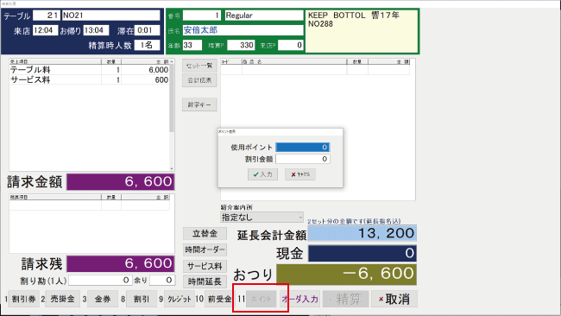This screenshot has height=316, width=561.
Task: Click the サービス料 button
Action: click(x=205, y=266)
